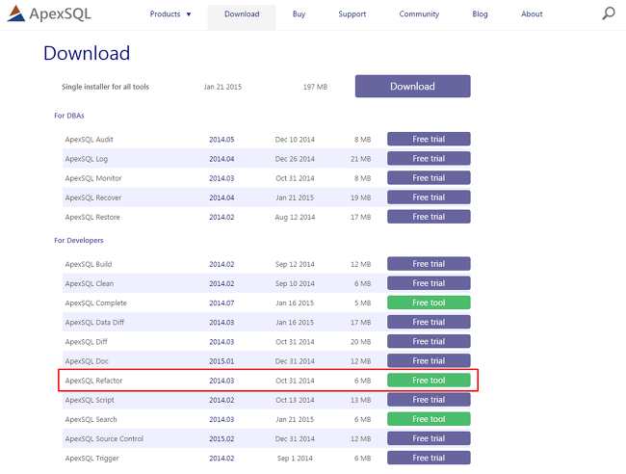Screen dimensions: 626x474
Task: Select the ApexSQL Data Diff product name
Action: click(x=94, y=322)
